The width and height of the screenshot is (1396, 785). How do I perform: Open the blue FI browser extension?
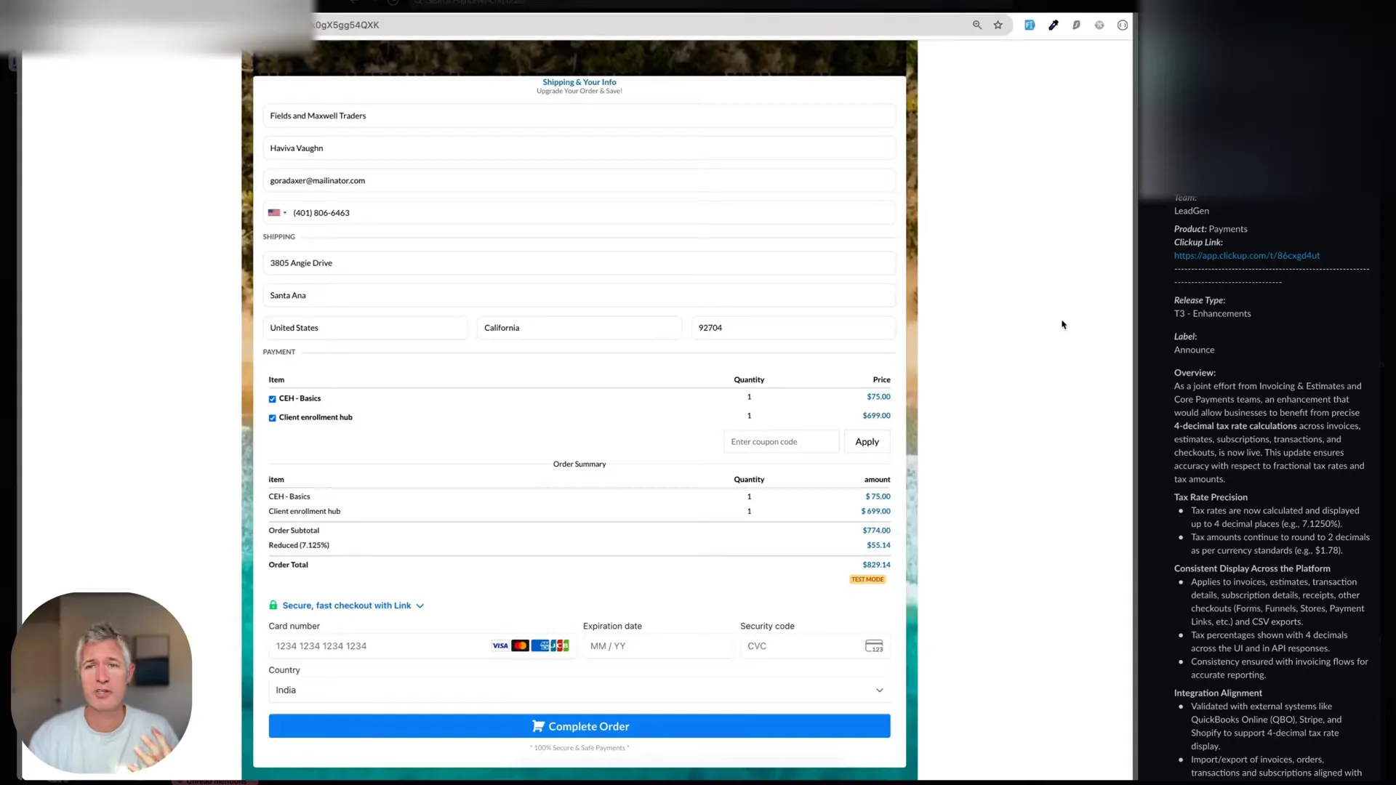click(1030, 25)
